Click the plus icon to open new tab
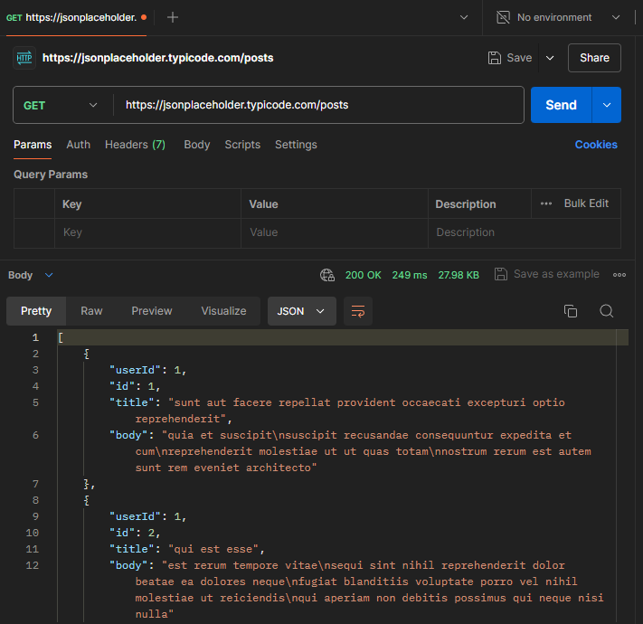This screenshot has width=643, height=624. (x=173, y=17)
